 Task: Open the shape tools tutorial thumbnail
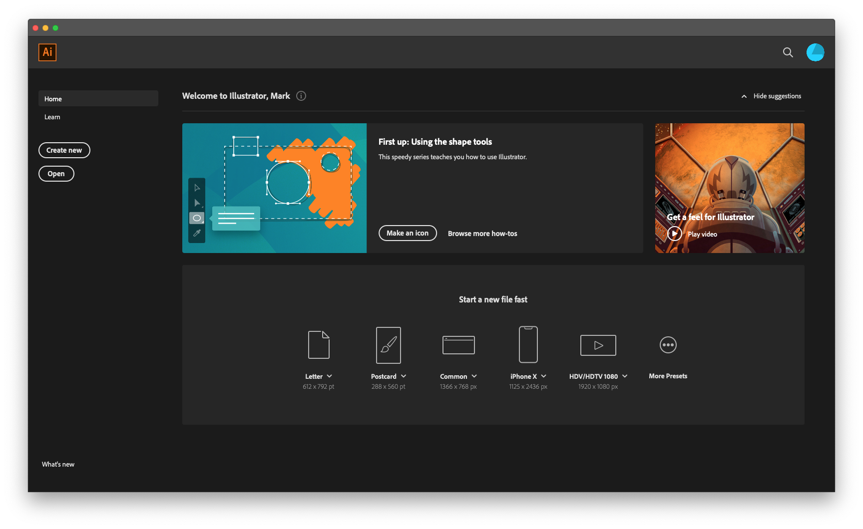275,188
